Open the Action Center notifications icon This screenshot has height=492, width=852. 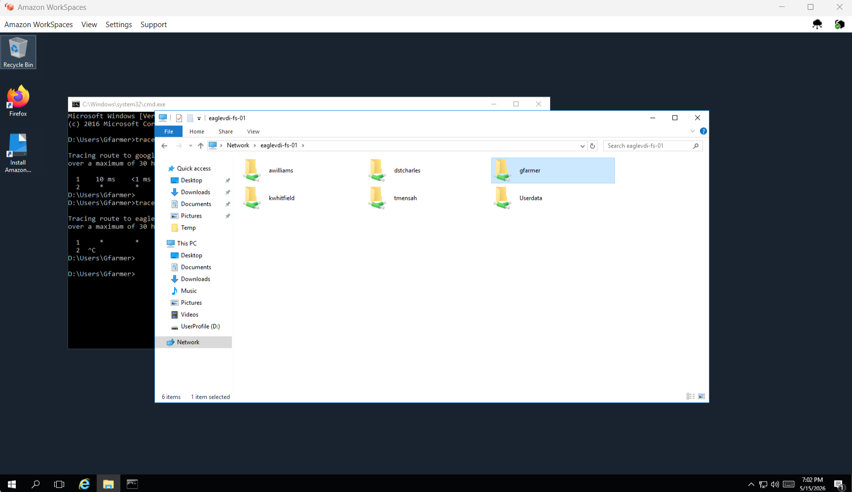tap(839, 485)
